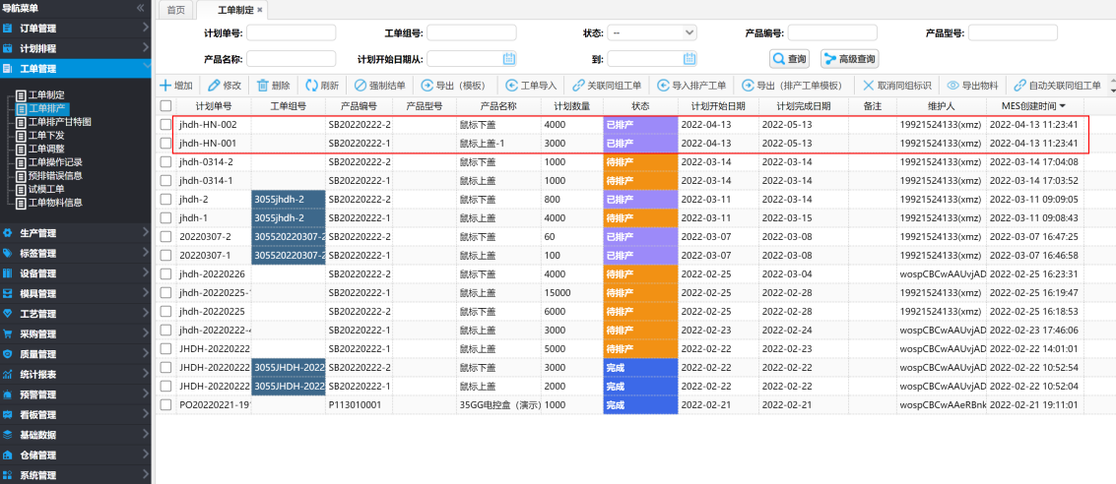1116x484 pixels.
Task: Click the 产品型号 input field
Action: [x=1013, y=32]
